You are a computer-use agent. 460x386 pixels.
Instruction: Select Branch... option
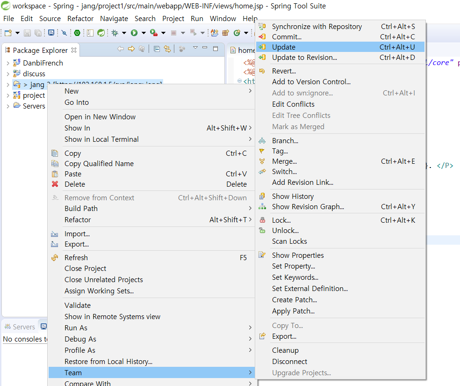(x=340, y=141)
